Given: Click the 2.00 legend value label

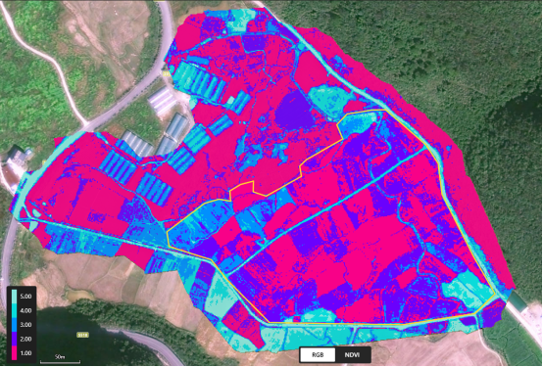Looking at the screenshot, I should [x=25, y=339].
